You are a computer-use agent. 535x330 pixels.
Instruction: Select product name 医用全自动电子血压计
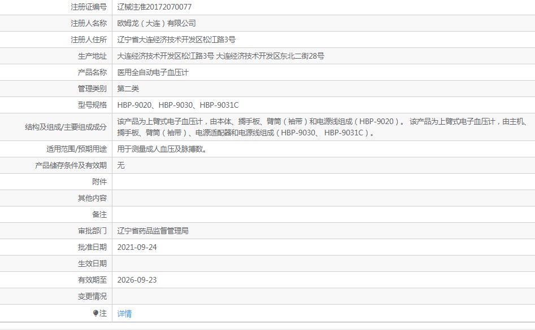pos(153,72)
